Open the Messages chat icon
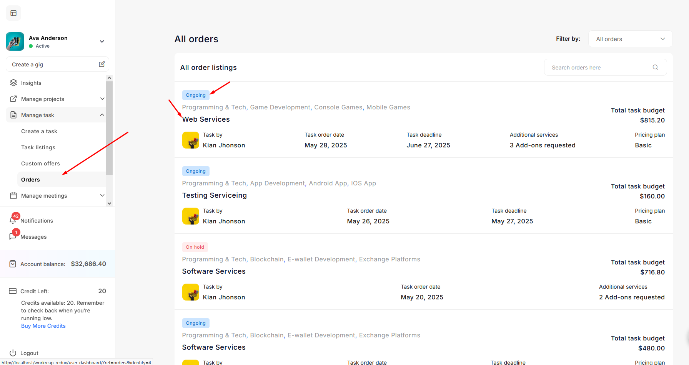 coord(13,236)
